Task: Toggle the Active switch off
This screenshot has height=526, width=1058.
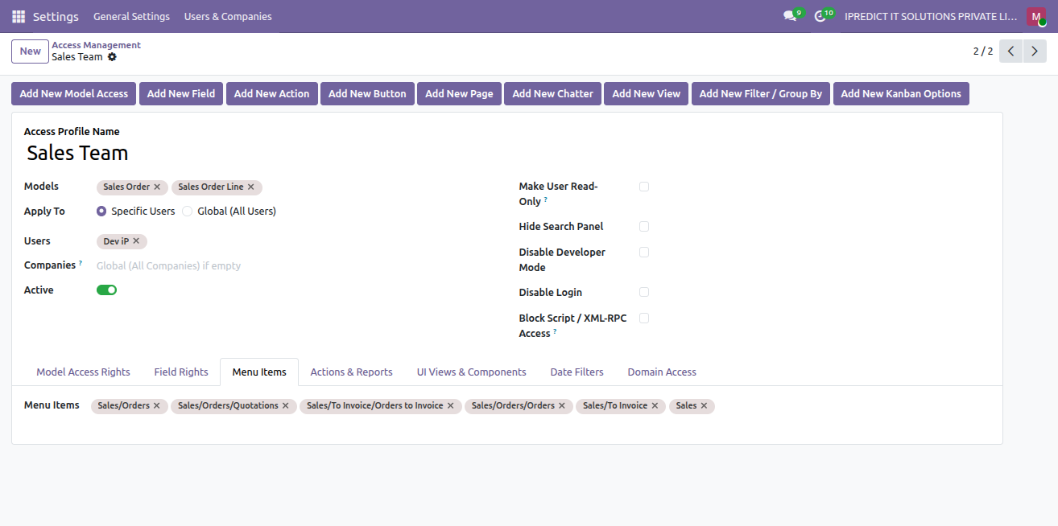Action: pyautogui.click(x=106, y=290)
